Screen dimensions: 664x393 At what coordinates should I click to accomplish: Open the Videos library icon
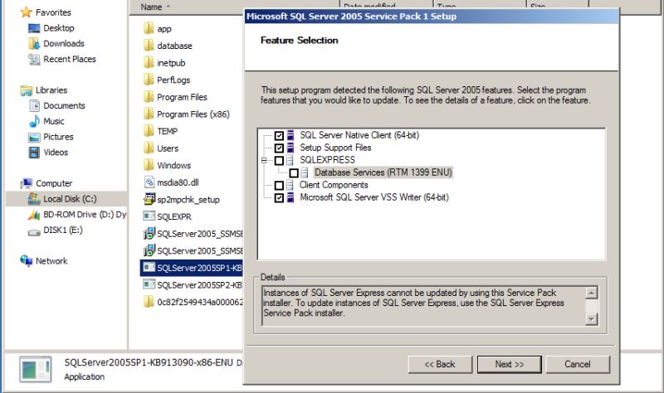click(x=34, y=153)
